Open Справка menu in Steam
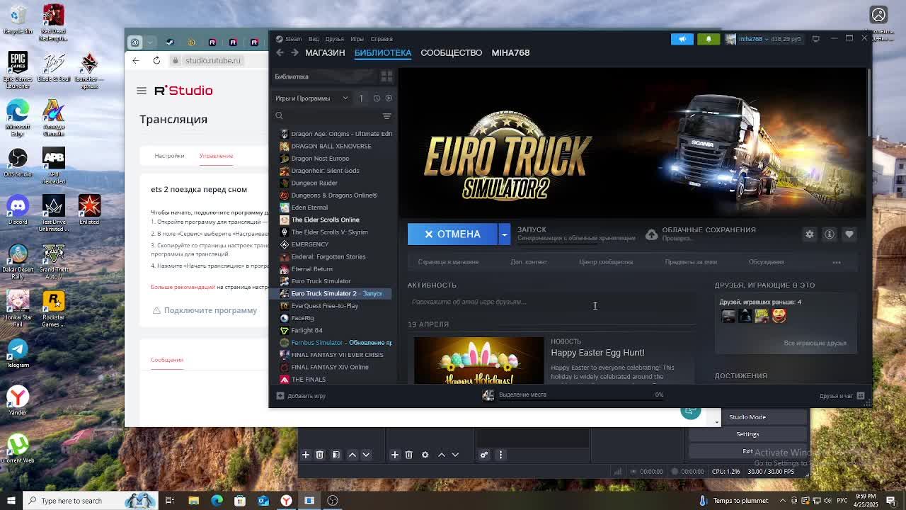The height and width of the screenshot is (510, 906). [382, 39]
